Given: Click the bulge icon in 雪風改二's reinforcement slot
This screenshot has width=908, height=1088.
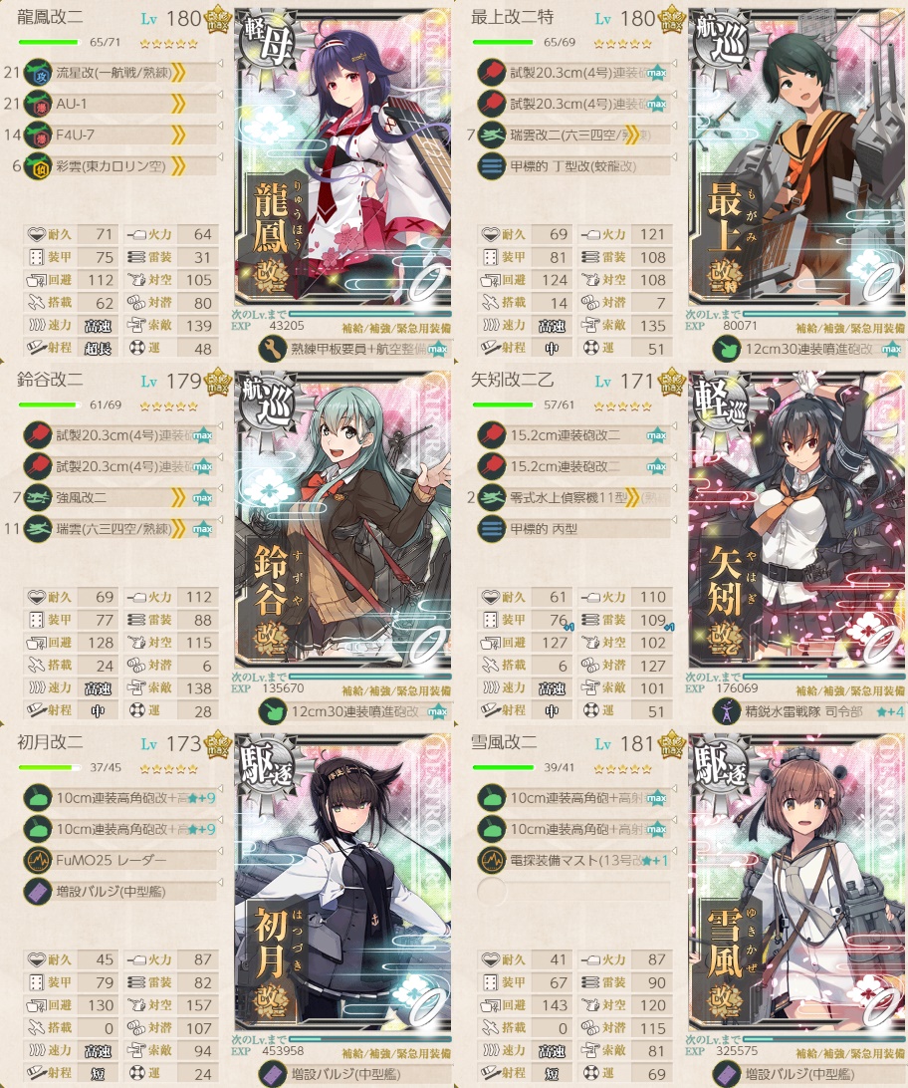Looking at the screenshot, I should tap(727, 1075).
